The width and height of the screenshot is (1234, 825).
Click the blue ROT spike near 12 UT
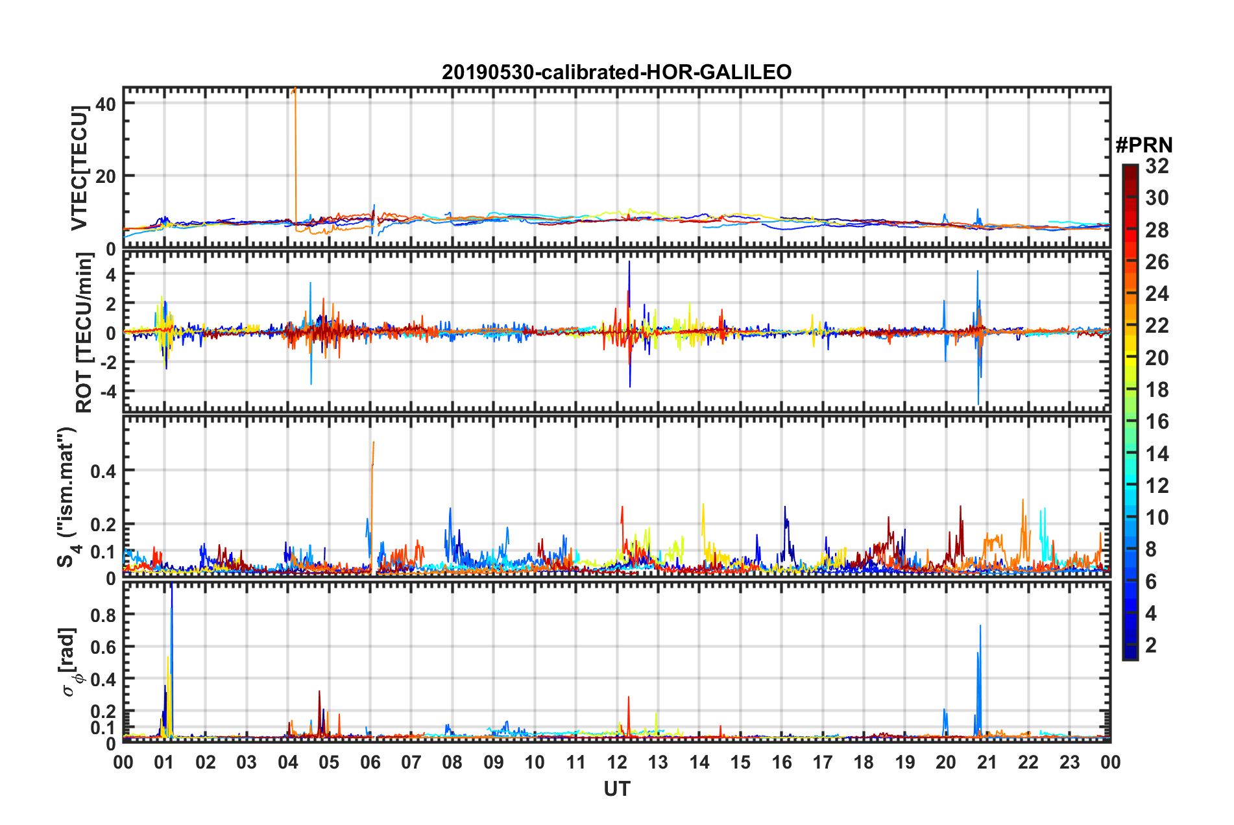click(x=629, y=324)
